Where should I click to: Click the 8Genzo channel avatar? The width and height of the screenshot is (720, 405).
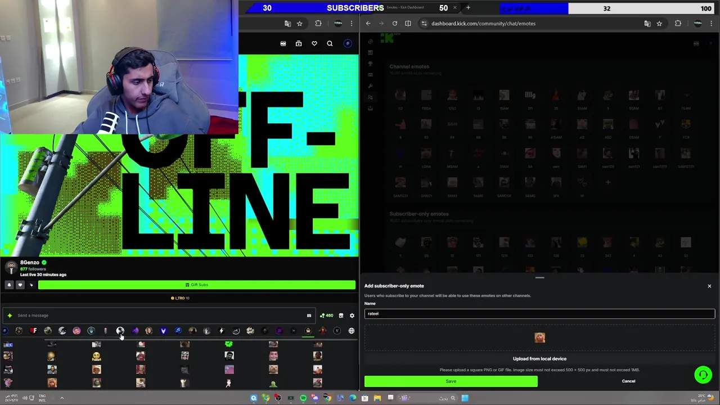click(10, 268)
